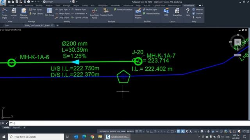This screenshot has width=250, height=140.
Task: Click the BIM export tool
Action: [x=166, y=12]
